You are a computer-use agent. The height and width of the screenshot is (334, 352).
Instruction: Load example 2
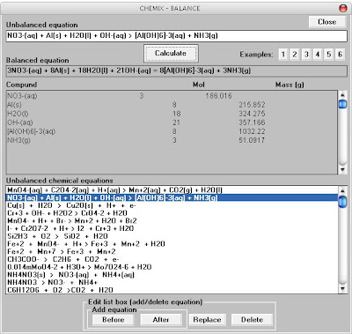click(295, 55)
